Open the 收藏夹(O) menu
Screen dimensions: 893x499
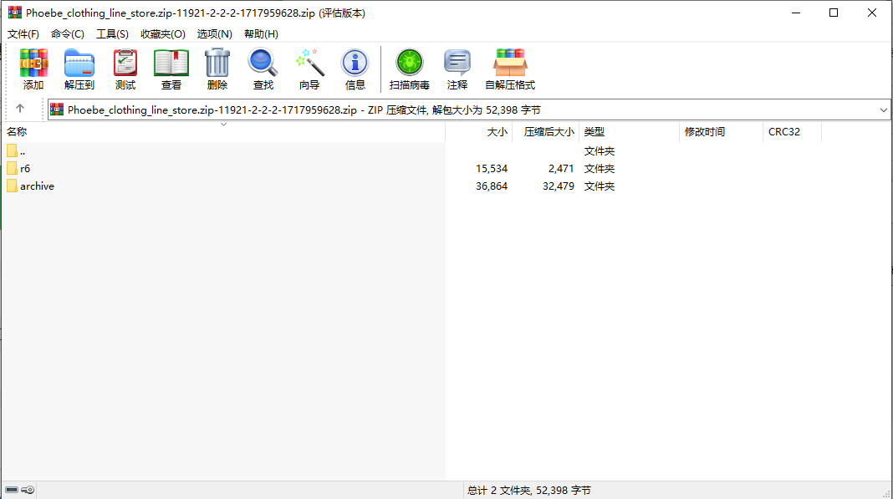(163, 34)
